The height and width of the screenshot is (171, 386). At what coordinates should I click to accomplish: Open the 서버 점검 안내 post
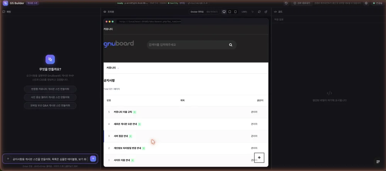click(121, 136)
